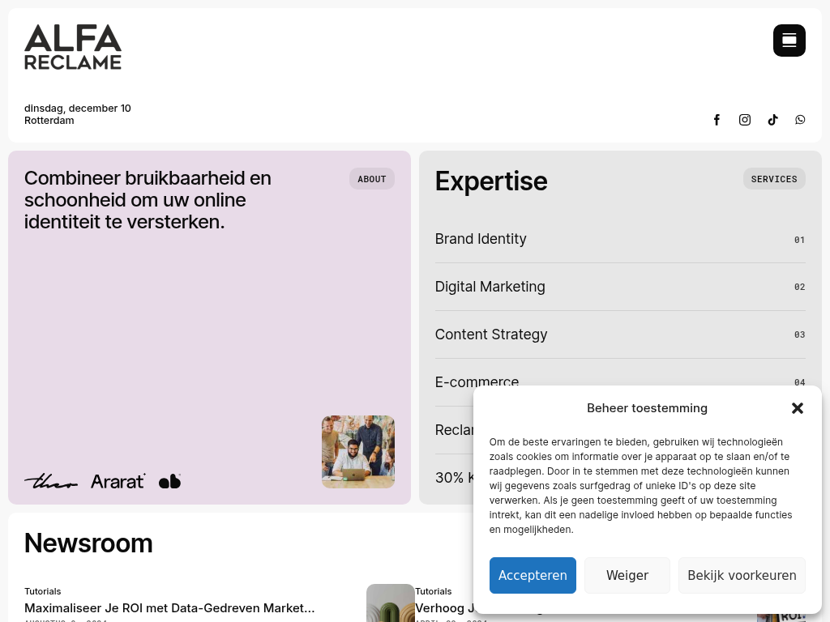Click the Alfa Reclame logo

[73, 46]
